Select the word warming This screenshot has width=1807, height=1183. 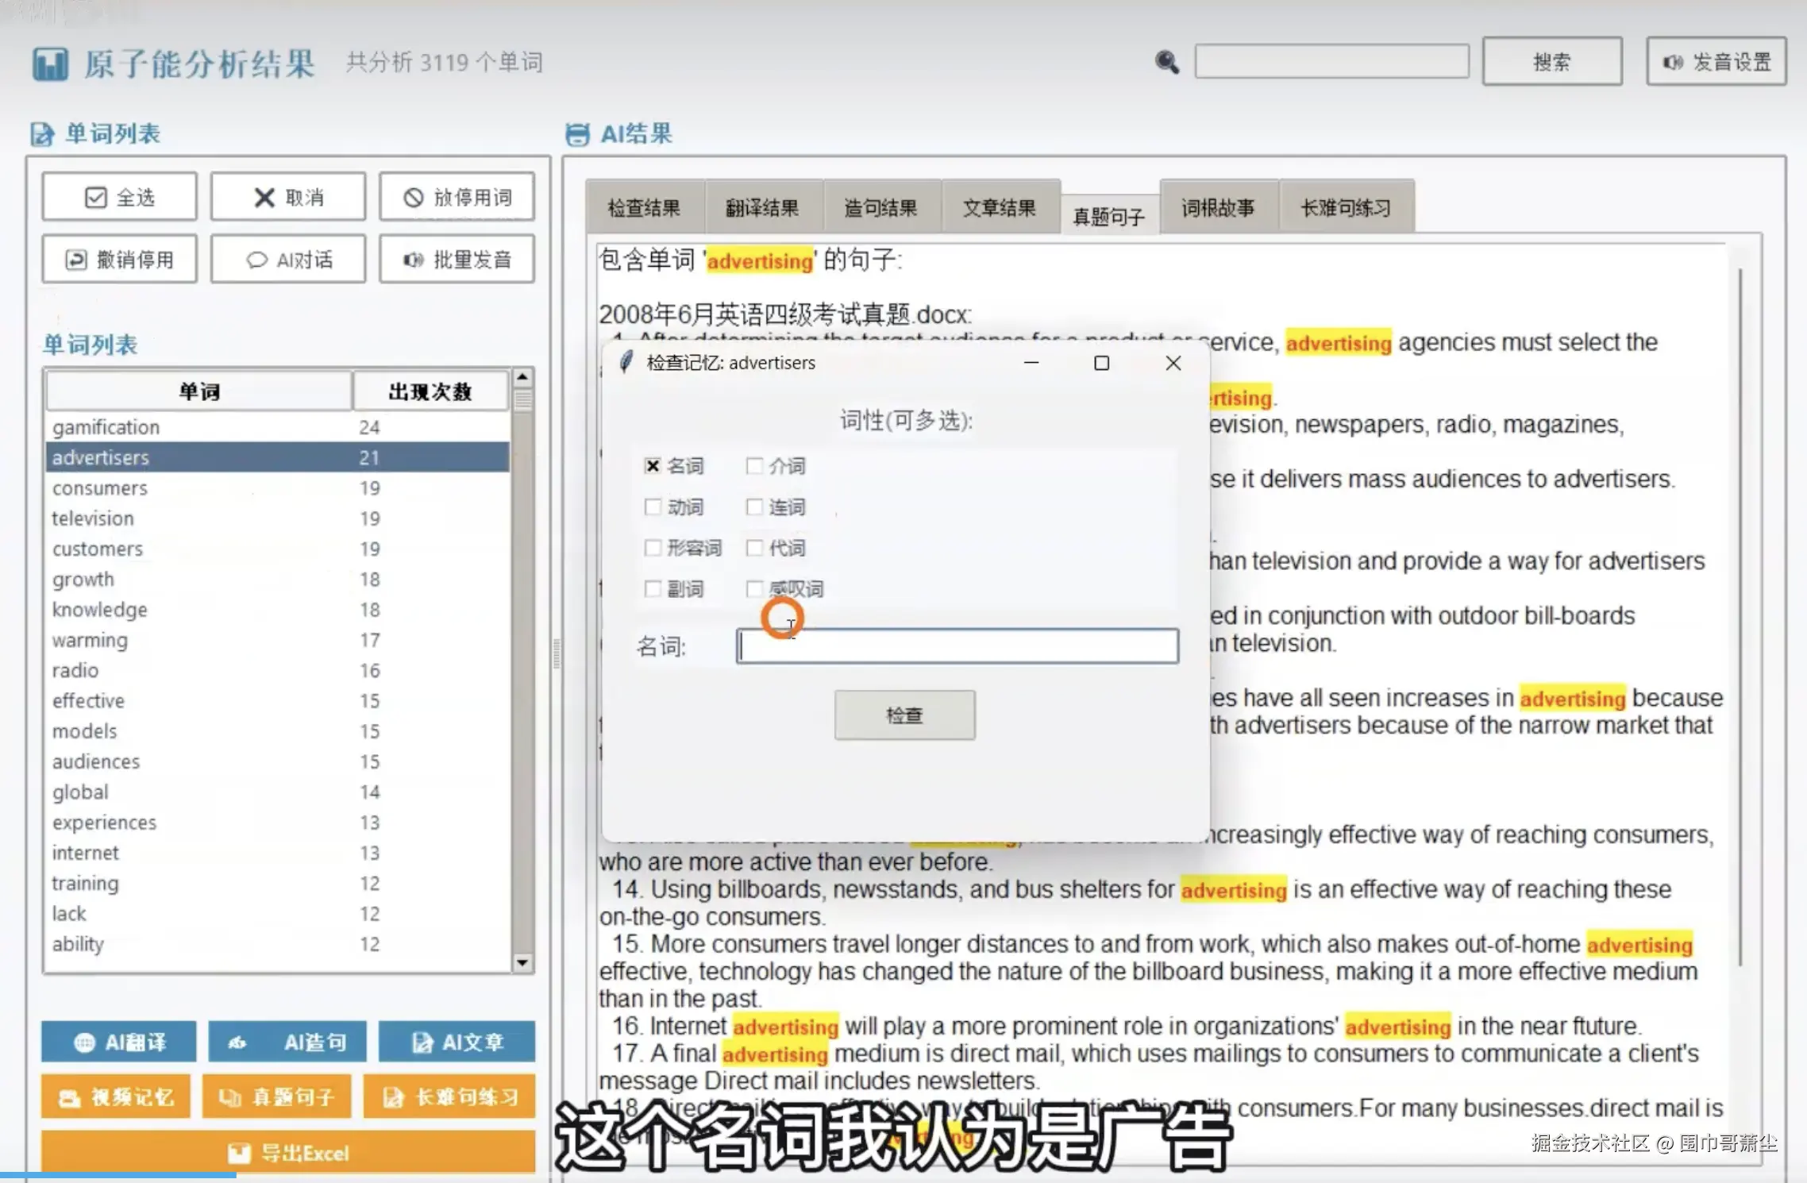278,640
